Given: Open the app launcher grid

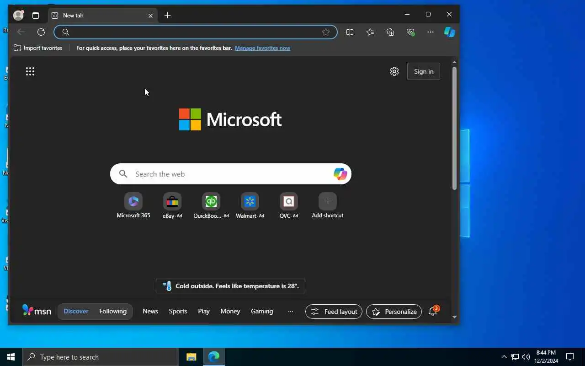Looking at the screenshot, I should point(30,71).
